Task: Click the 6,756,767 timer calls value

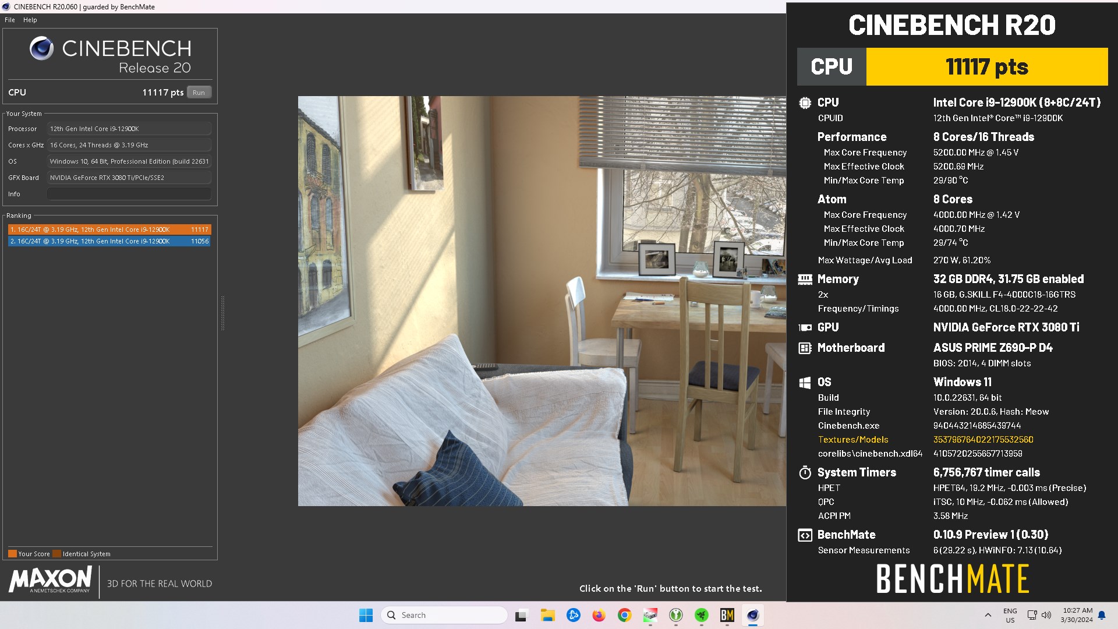Action: click(986, 472)
